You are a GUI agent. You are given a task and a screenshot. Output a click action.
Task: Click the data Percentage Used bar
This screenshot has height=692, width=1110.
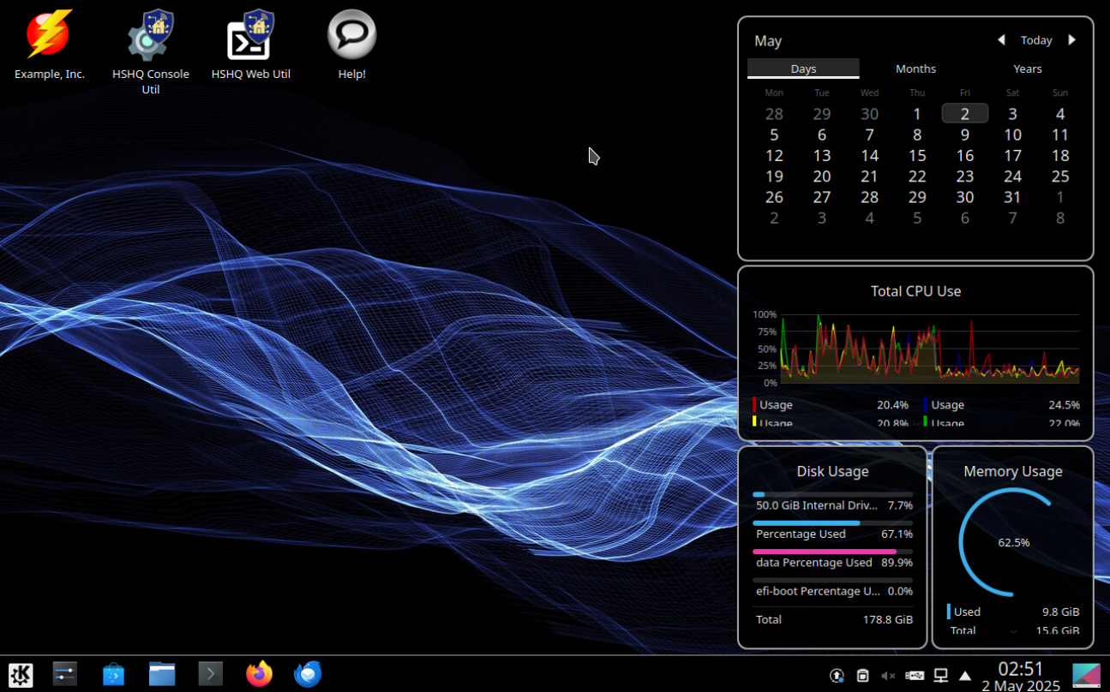coord(831,552)
